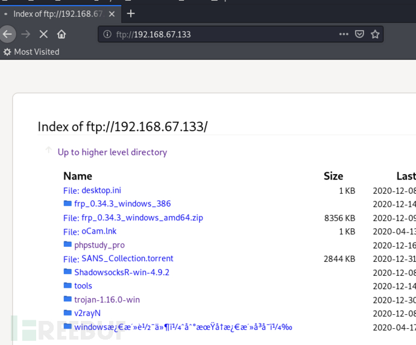Open a new tab with the plus button
Image resolution: width=416 pixels, height=345 pixels.
pos(131,13)
